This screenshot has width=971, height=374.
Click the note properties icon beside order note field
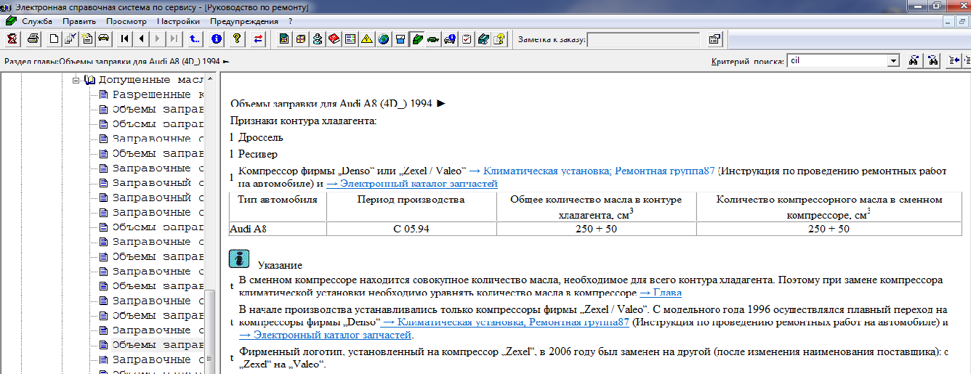tap(714, 39)
